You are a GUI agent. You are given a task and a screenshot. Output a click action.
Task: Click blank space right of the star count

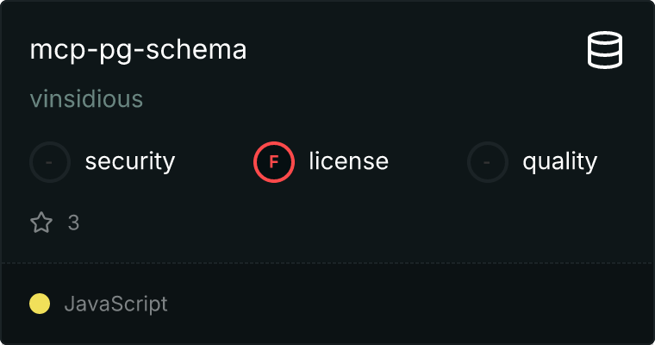pyautogui.click(x=345, y=223)
